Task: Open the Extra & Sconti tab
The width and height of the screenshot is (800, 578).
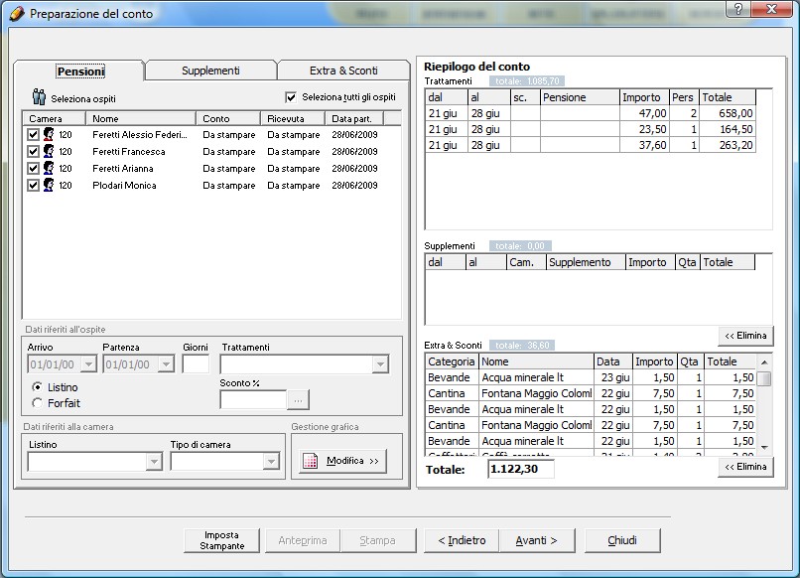Action: (x=343, y=71)
